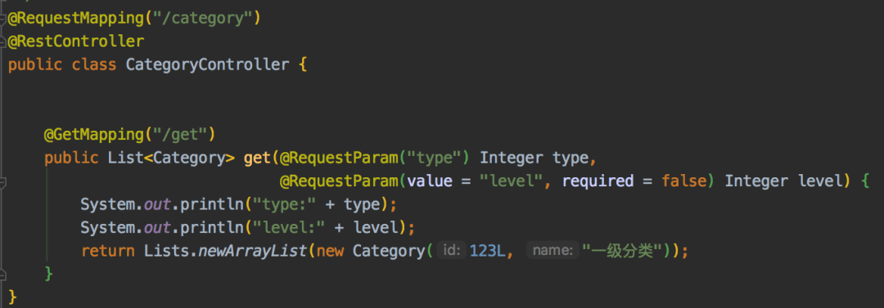884x308 pixels.
Task: Click the get method name
Action: coord(257,158)
